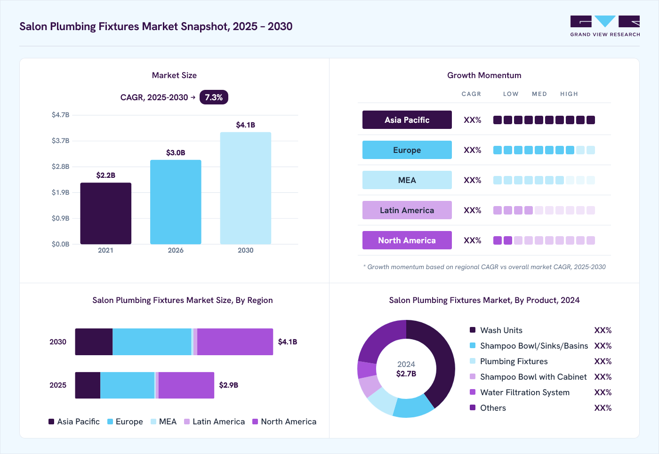This screenshot has width=659, height=454.
Task: Click the Asia Pacific swatch in region legend
Action: click(x=51, y=422)
